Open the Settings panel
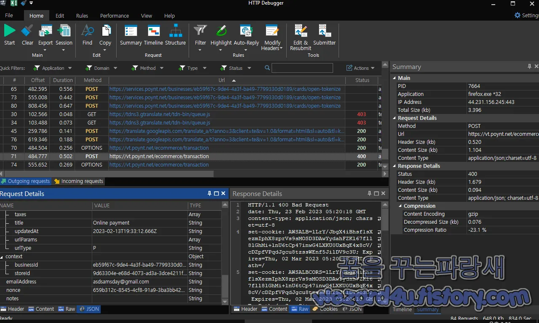 525,15
